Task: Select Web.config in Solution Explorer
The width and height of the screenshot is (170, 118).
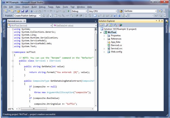Action: [116, 52]
